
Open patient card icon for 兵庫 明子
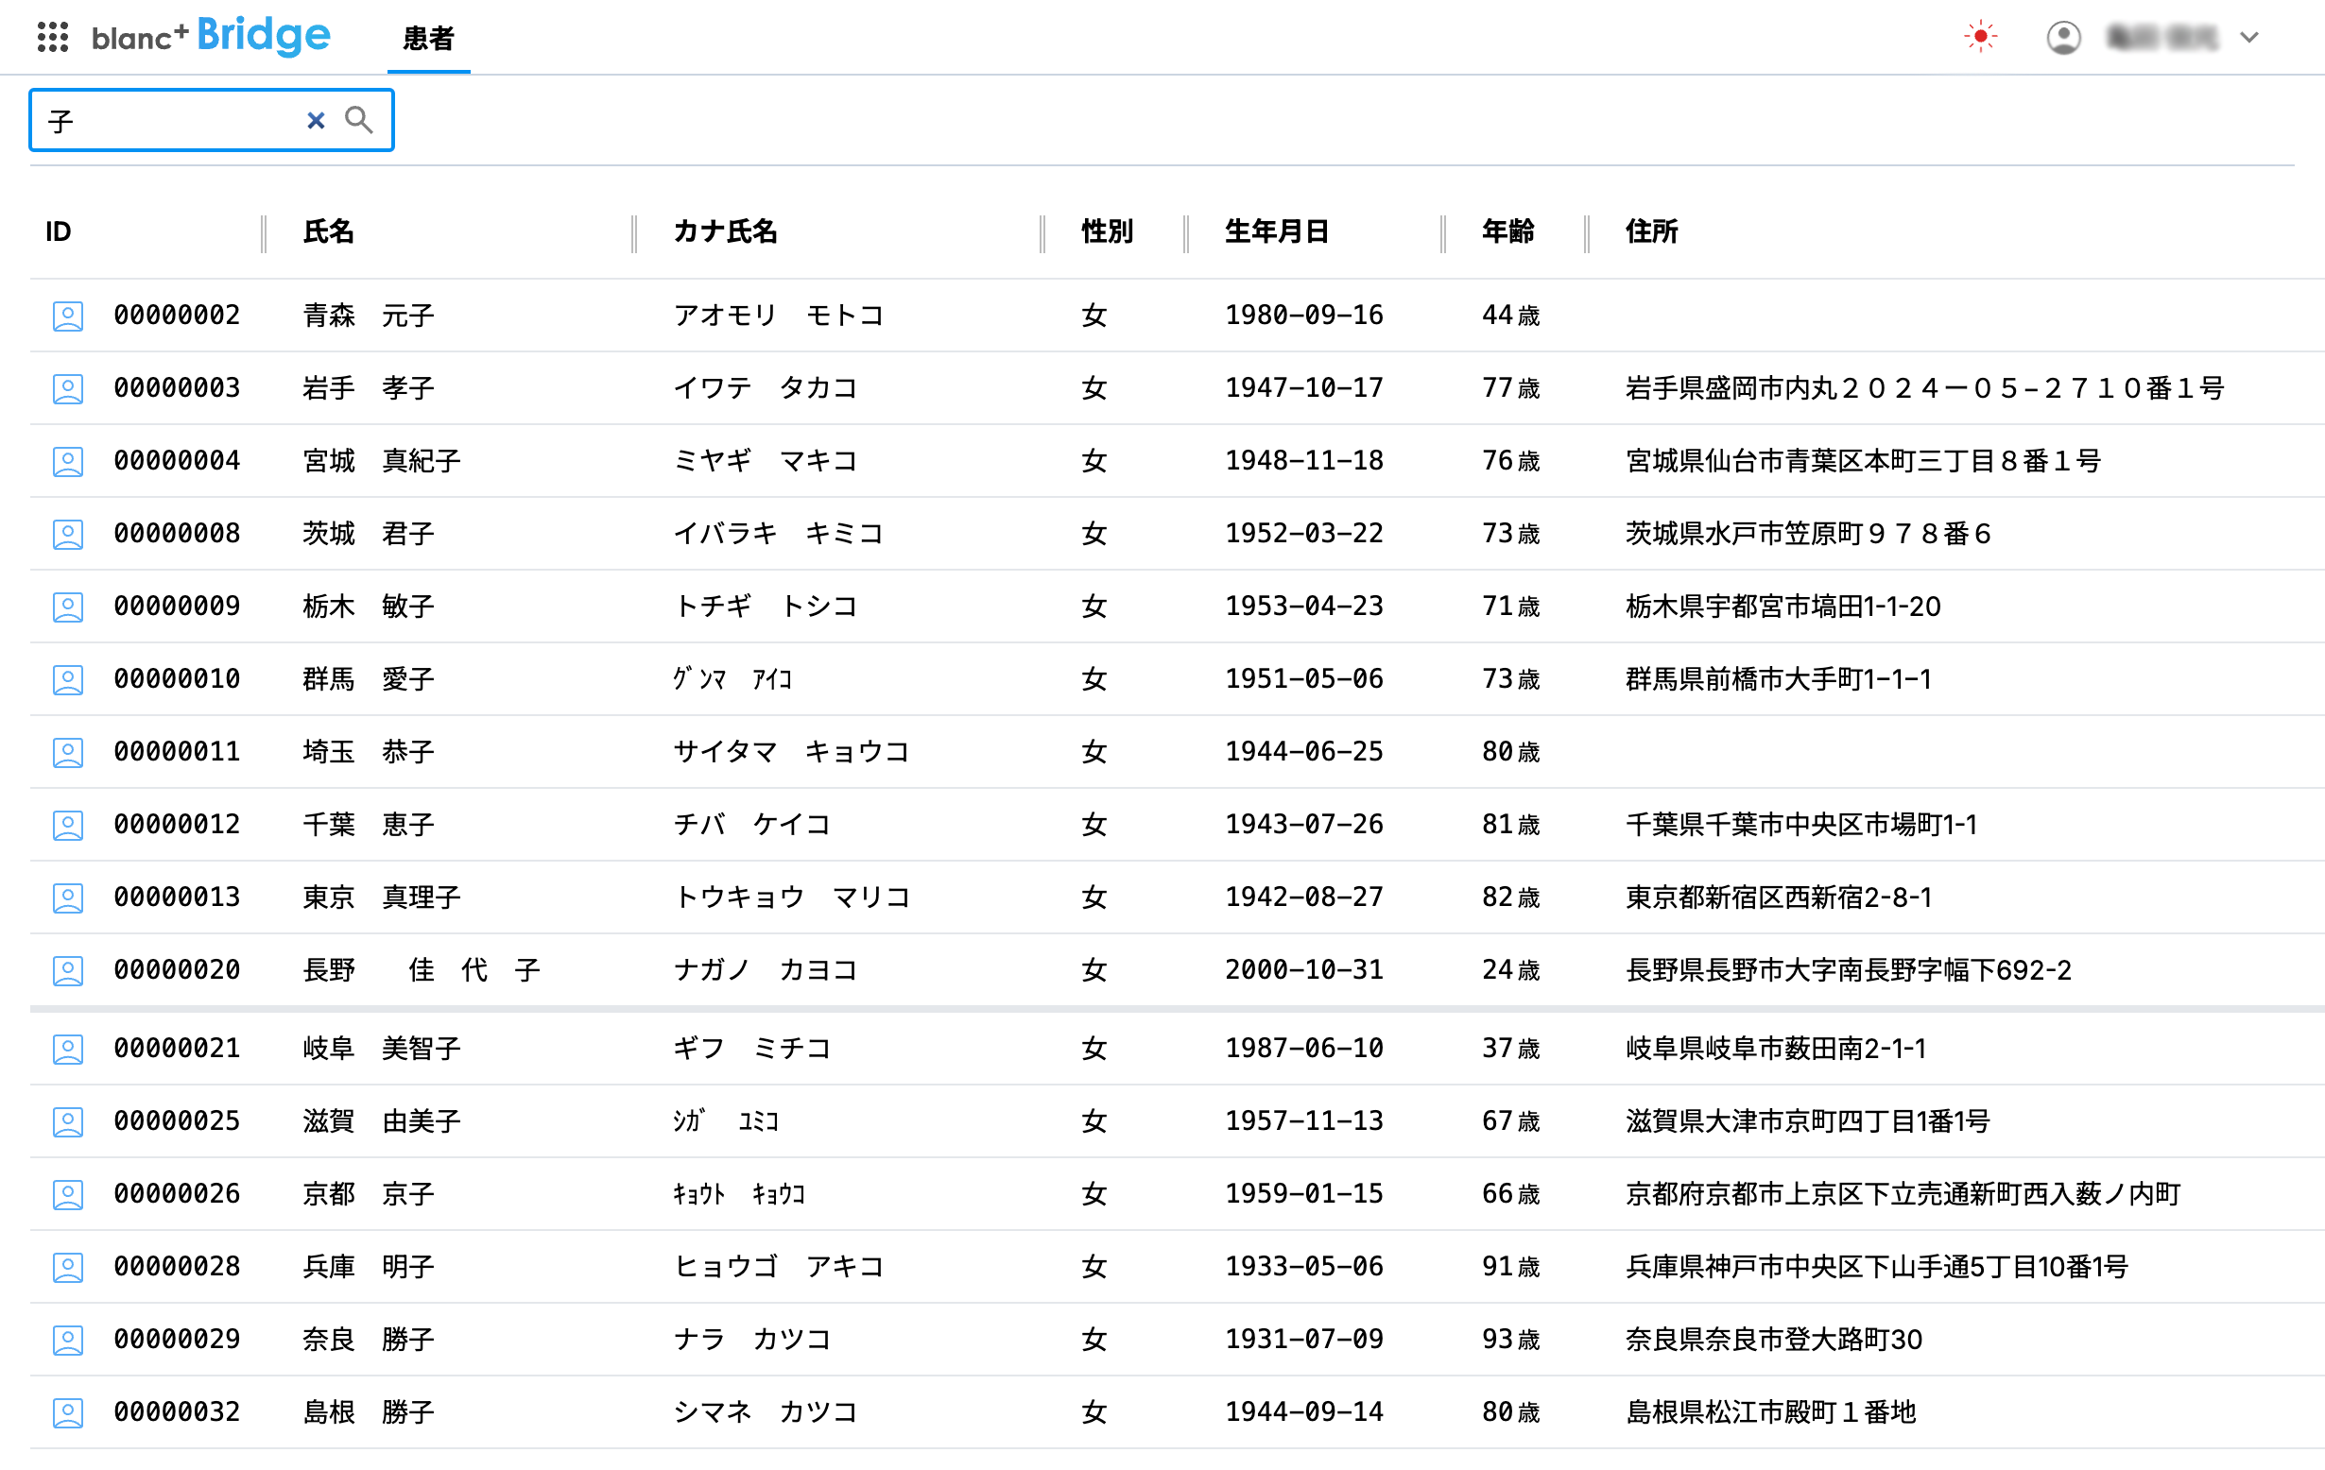pos(68,1266)
